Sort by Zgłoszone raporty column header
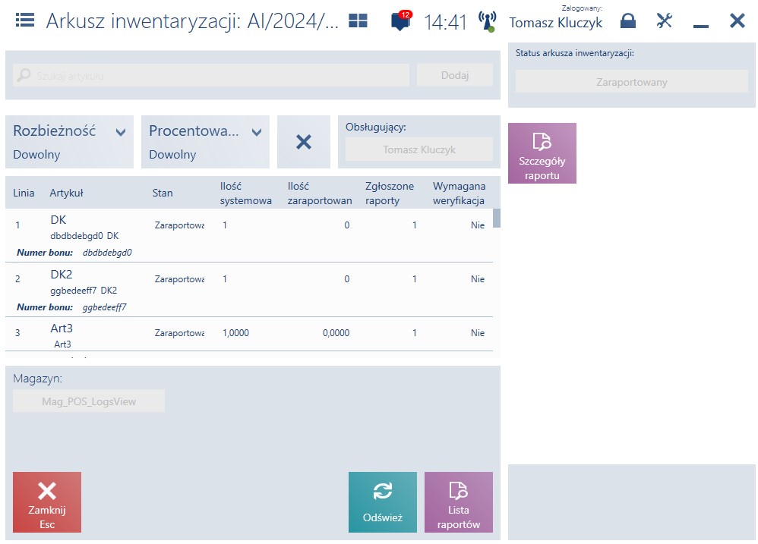 click(x=389, y=193)
